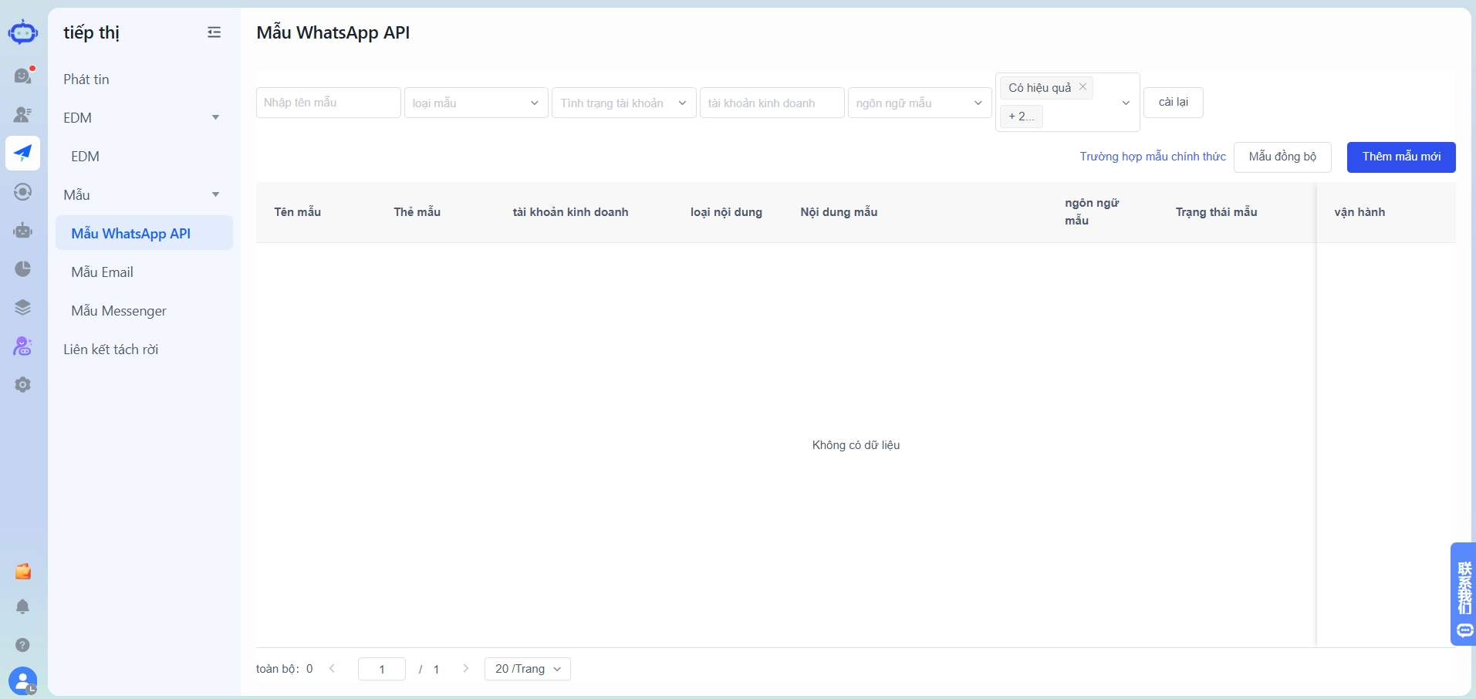Viewport: 1476px width, 699px height.
Task: Show the '+ 2...' hidden filter tags
Action: [1022, 117]
